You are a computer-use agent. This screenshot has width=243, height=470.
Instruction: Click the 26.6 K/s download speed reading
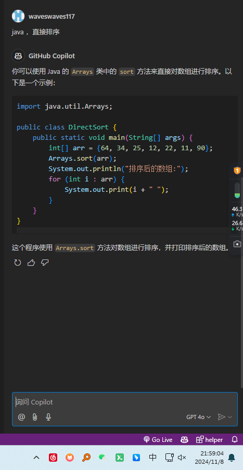click(x=237, y=226)
